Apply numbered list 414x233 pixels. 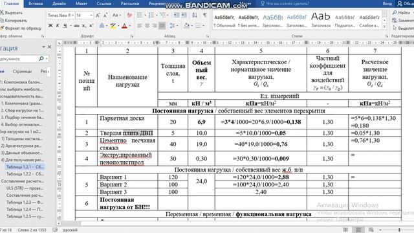pos(151,16)
